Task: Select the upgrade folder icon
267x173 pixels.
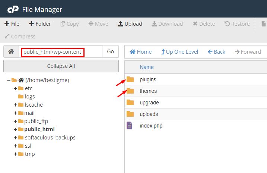Action: point(130,103)
